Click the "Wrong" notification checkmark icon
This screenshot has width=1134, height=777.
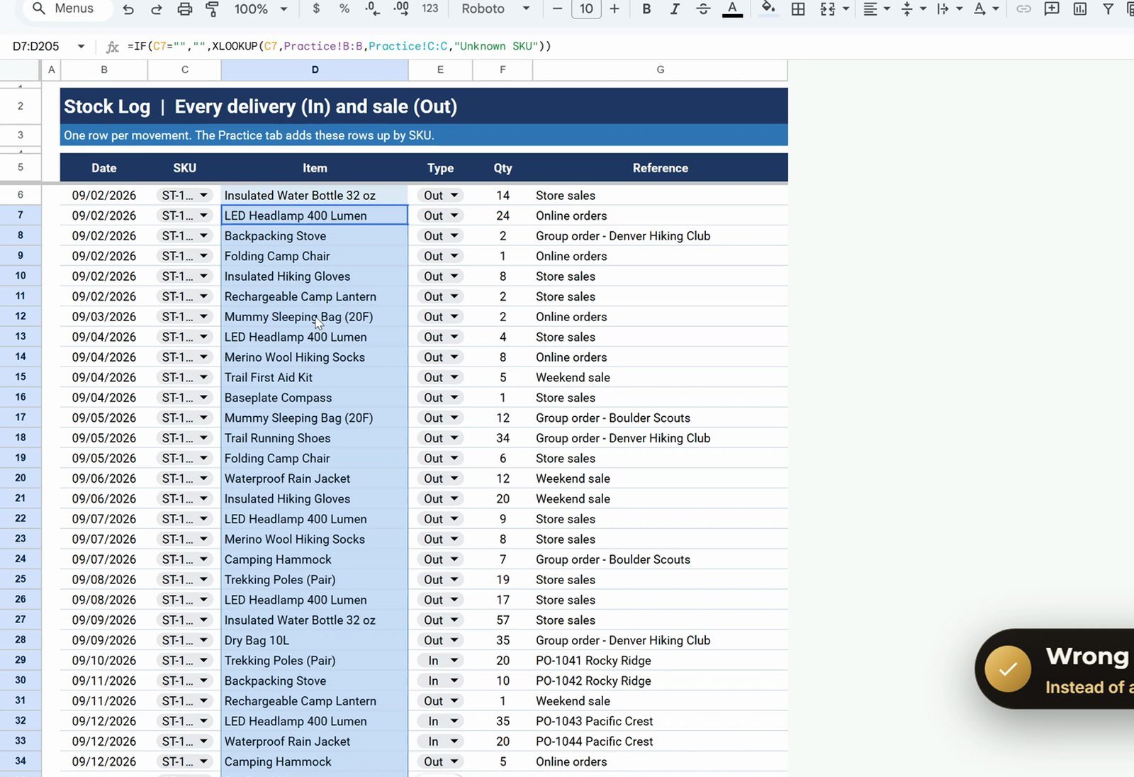tap(1007, 669)
